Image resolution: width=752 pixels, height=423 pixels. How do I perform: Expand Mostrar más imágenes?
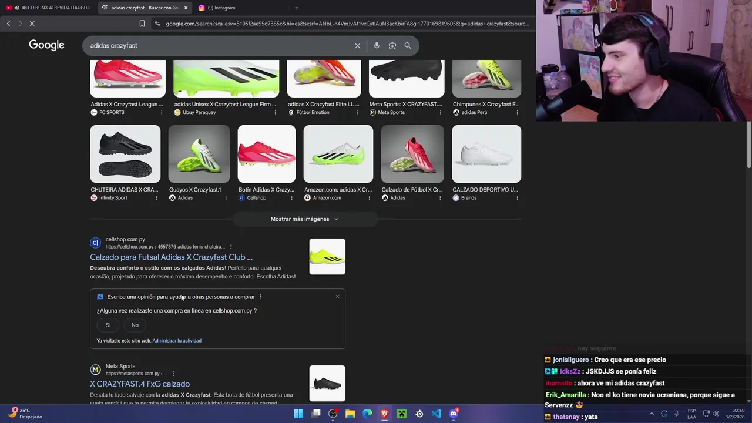[x=304, y=219]
